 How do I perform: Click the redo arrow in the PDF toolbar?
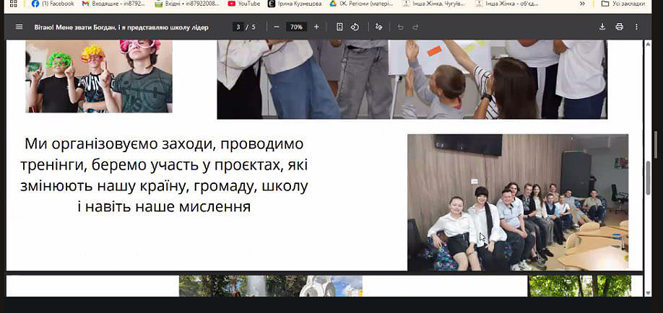click(x=416, y=27)
